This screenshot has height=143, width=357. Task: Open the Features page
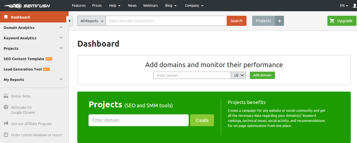(x=79, y=6)
